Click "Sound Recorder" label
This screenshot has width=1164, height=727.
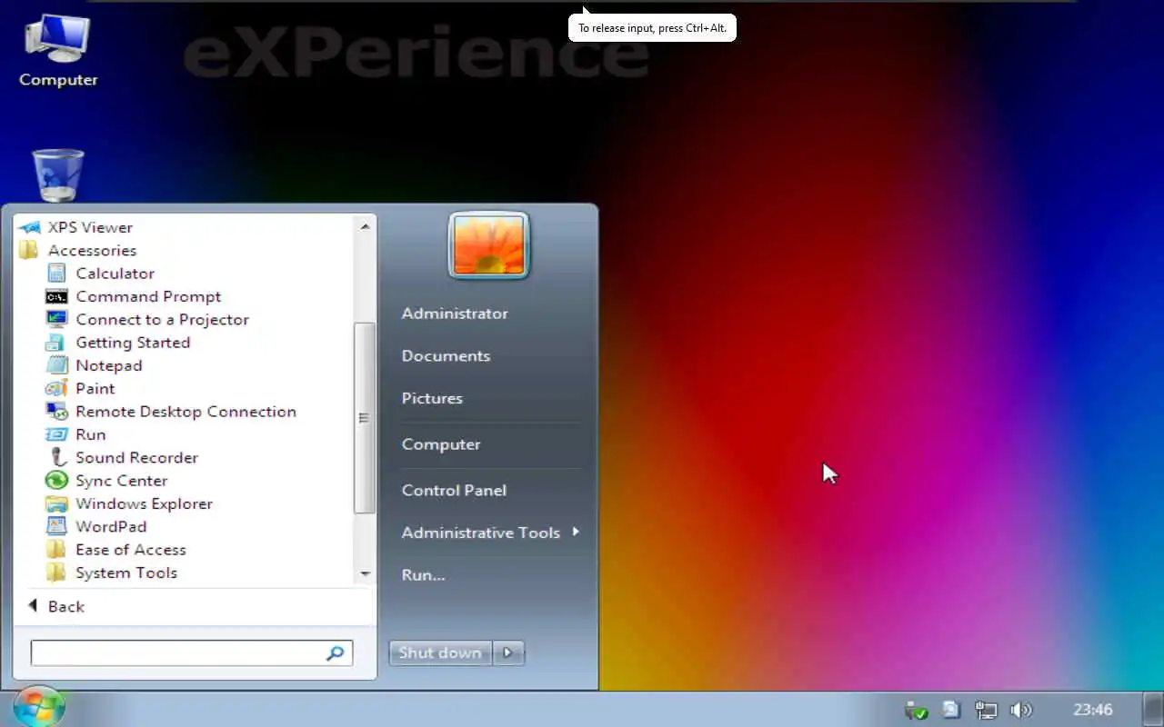tap(136, 457)
